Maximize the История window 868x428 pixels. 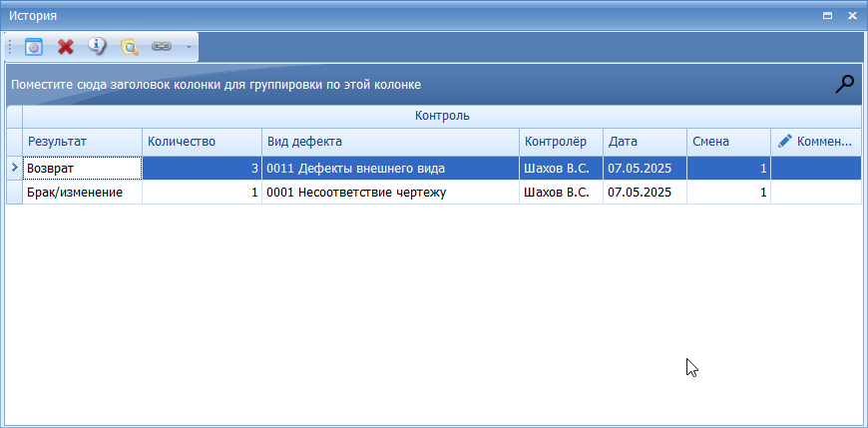pyautogui.click(x=827, y=16)
